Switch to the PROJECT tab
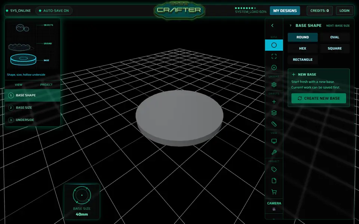The image size is (359, 224). (46, 85)
